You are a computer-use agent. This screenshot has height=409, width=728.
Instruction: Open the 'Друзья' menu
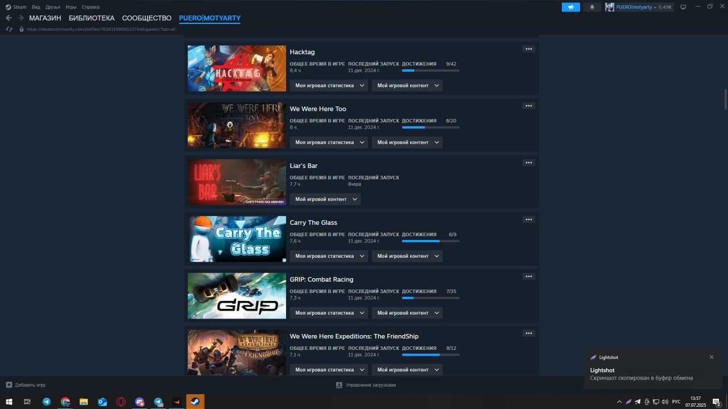click(53, 7)
